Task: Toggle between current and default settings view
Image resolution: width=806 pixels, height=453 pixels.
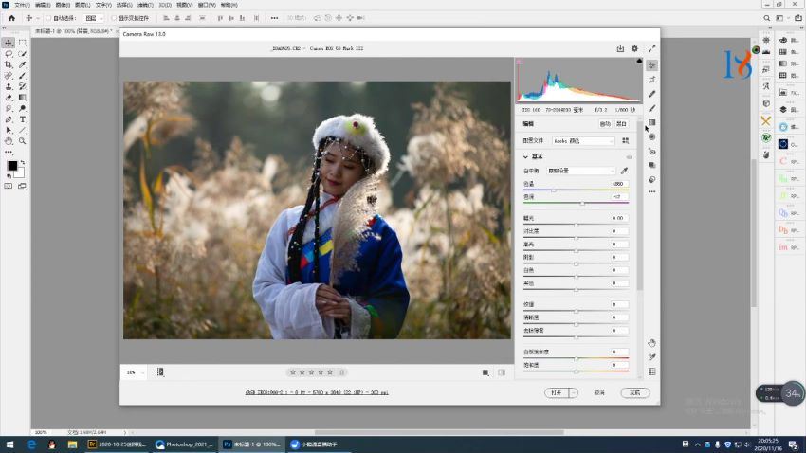Action: coord(502,372)
